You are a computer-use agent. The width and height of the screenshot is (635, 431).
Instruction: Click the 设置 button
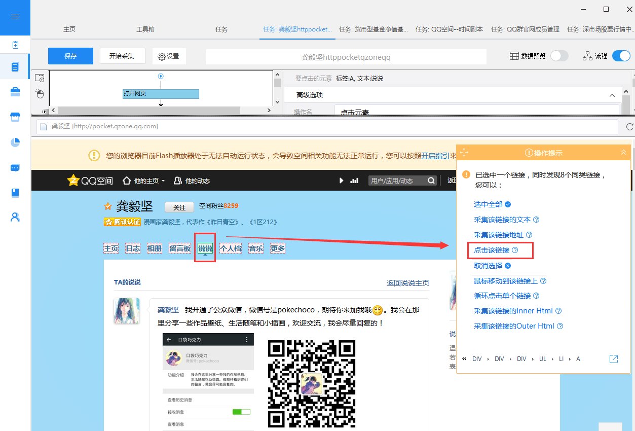(169, 56)
